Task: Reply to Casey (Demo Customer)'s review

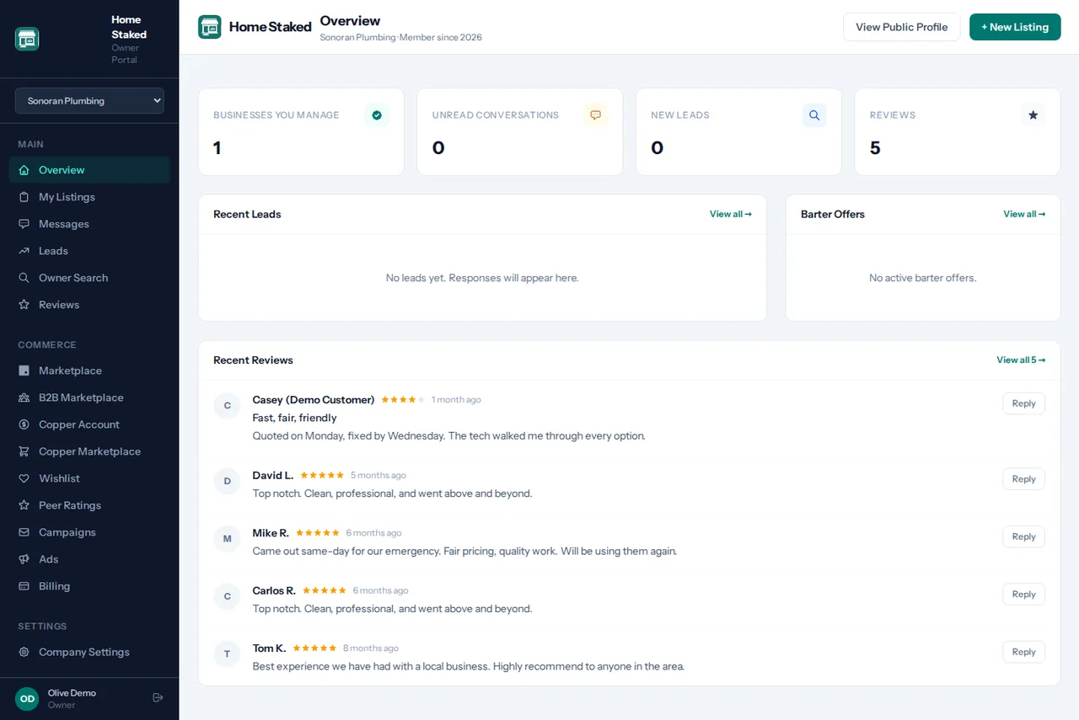Action: [1023, 403]
